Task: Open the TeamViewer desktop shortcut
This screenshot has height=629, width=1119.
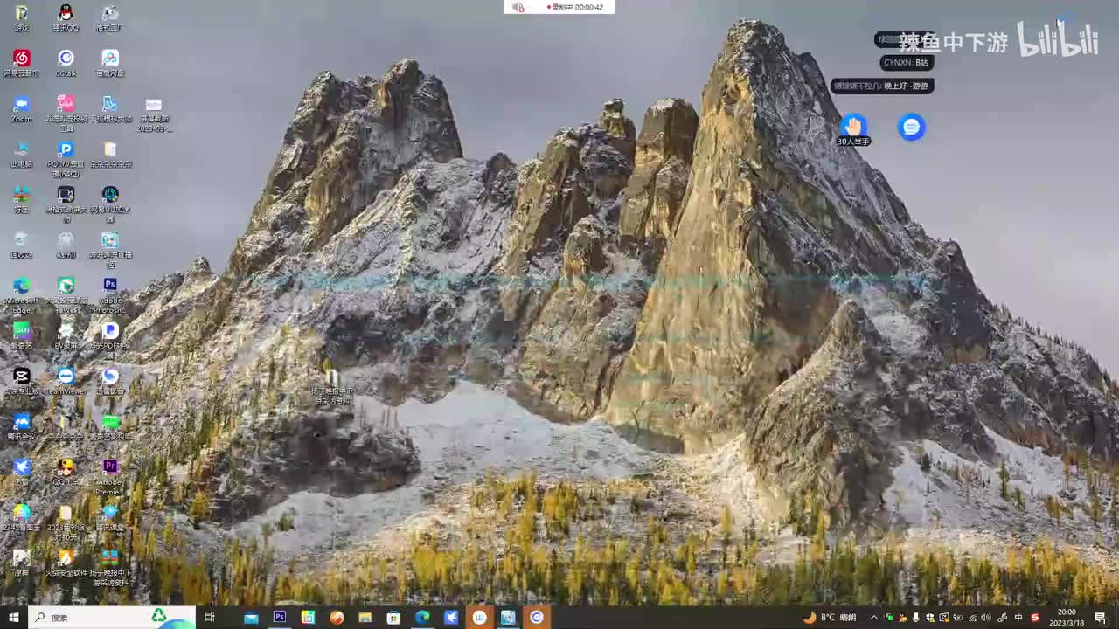Action: point(66,381)
